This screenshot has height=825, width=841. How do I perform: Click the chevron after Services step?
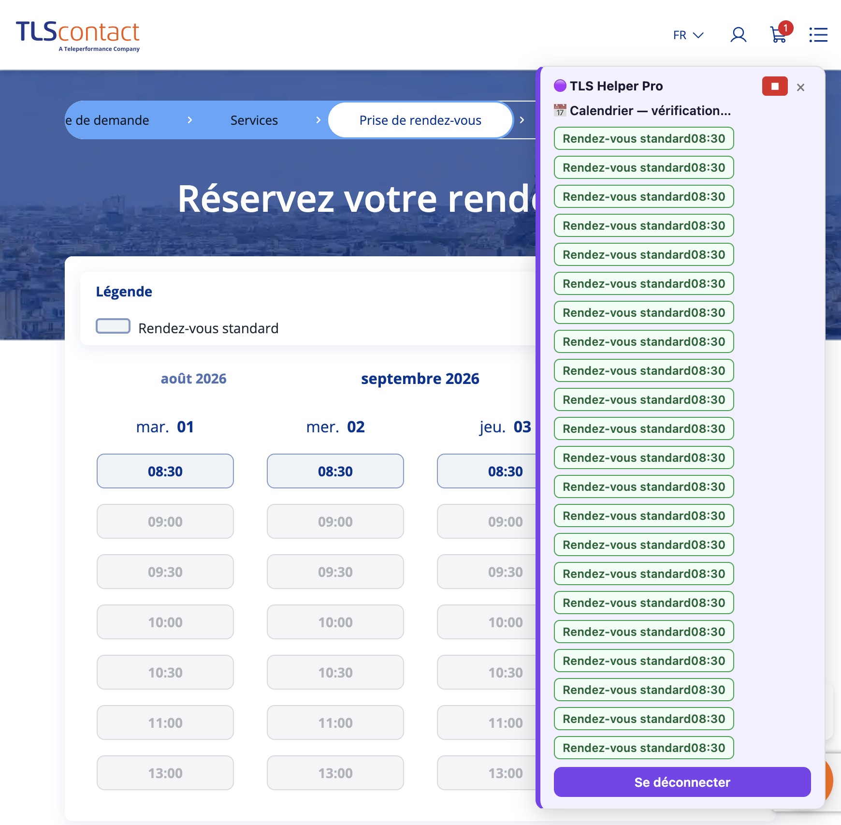click(318, 120)
